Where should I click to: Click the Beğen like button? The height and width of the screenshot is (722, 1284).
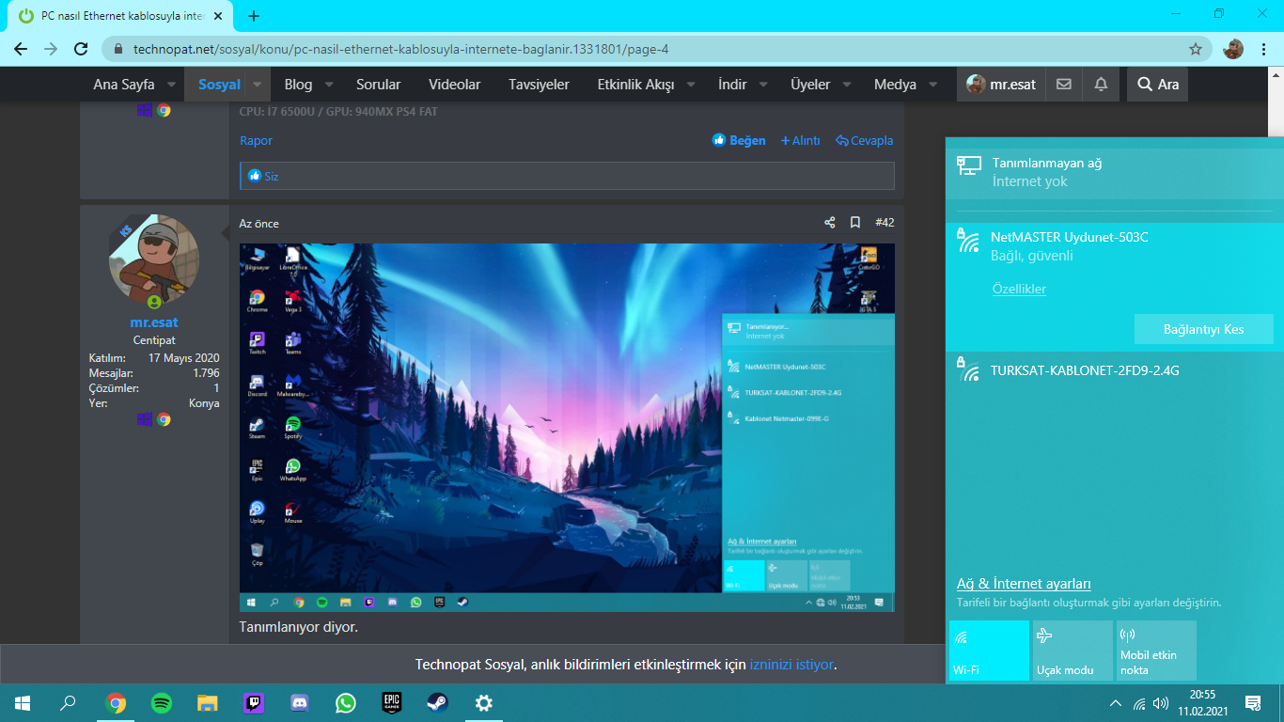pyautogui.click(x=739, y=140)
